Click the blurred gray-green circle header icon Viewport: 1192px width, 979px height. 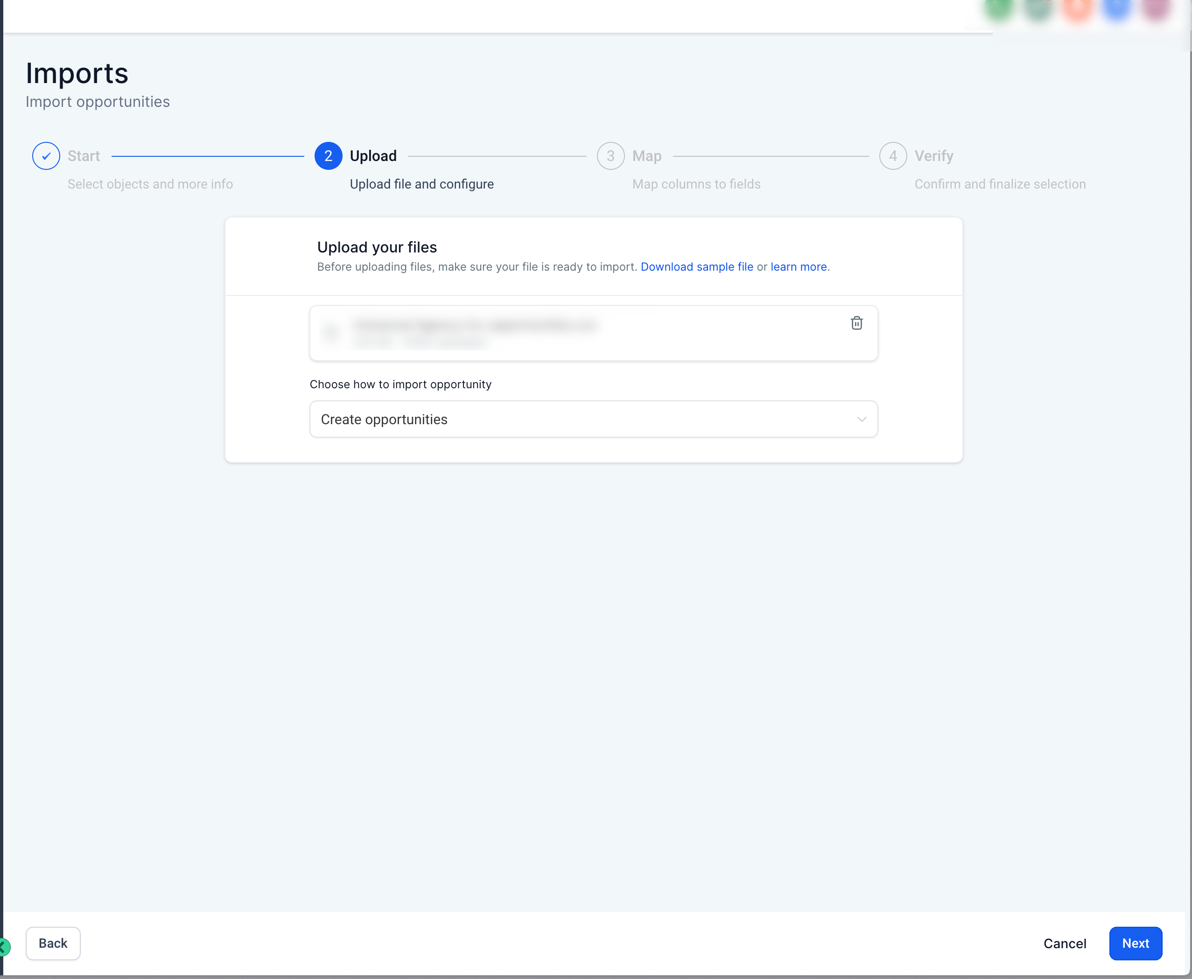(x=1038, y=8)
